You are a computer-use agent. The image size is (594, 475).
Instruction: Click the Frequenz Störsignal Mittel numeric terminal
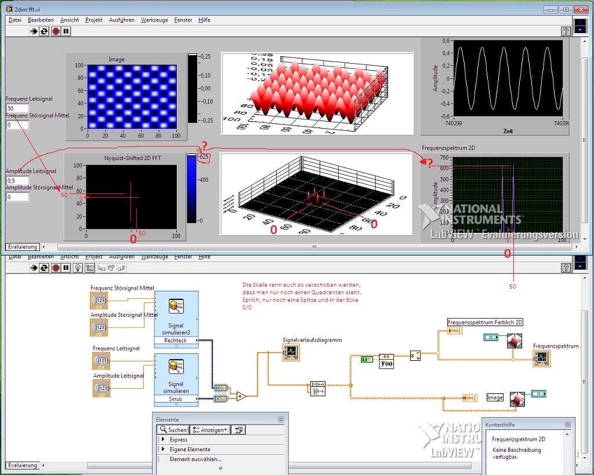[99, 301]
